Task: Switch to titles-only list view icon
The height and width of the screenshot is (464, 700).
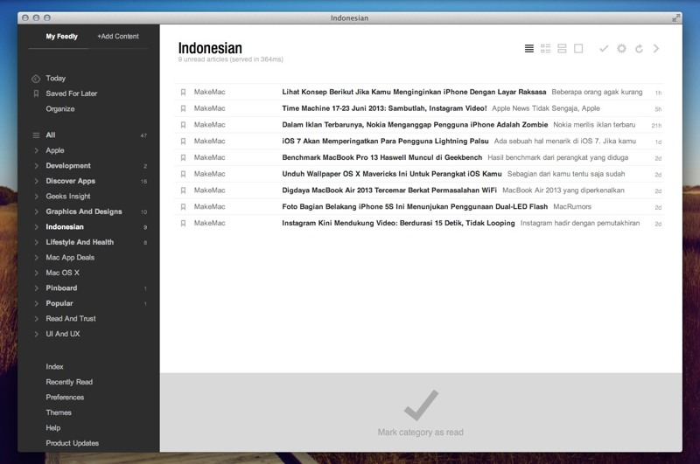Action: [529, 49]
